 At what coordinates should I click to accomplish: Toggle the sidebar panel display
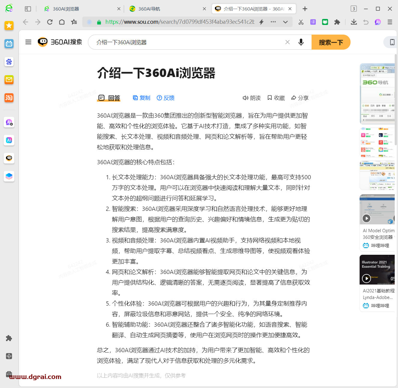(28, 9)
